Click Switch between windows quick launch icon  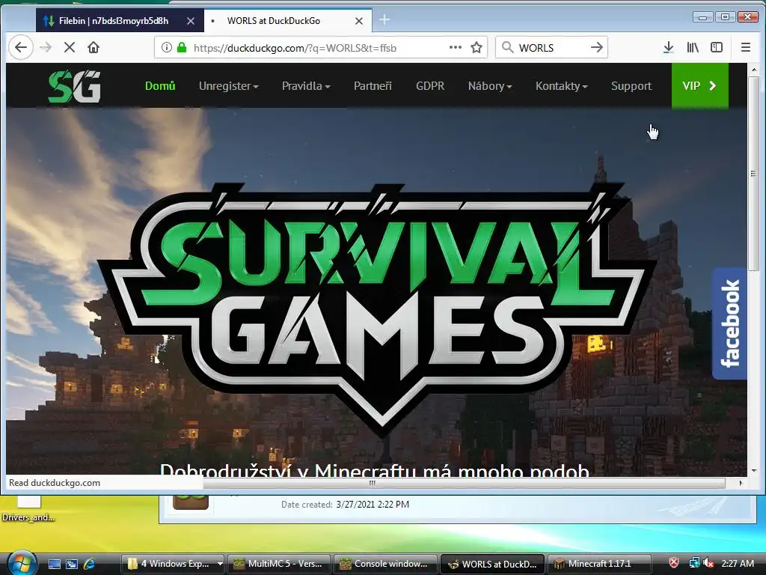(72, 564)
